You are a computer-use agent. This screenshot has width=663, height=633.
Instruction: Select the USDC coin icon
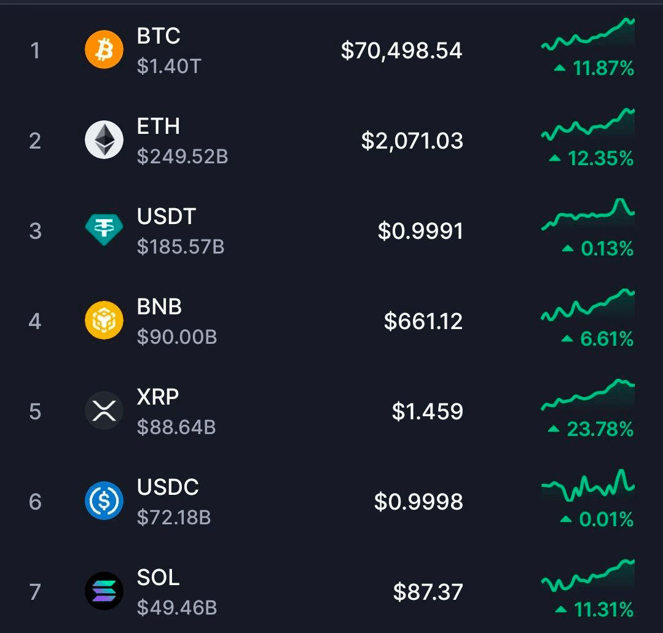coord(104,501)
